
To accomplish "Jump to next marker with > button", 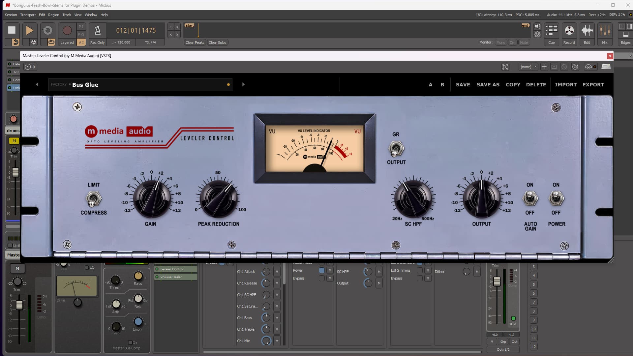I will [177, 35].
